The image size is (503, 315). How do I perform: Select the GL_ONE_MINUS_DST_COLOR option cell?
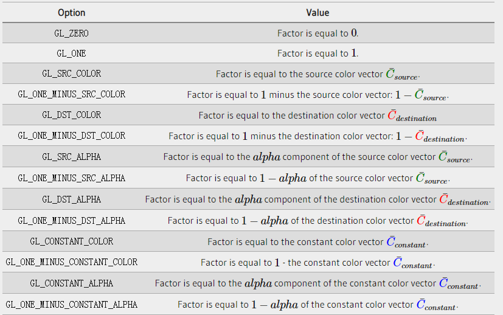click(71, 136)
